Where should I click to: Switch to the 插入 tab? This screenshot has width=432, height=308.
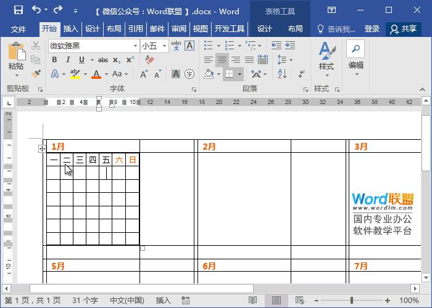coord(70,29)
